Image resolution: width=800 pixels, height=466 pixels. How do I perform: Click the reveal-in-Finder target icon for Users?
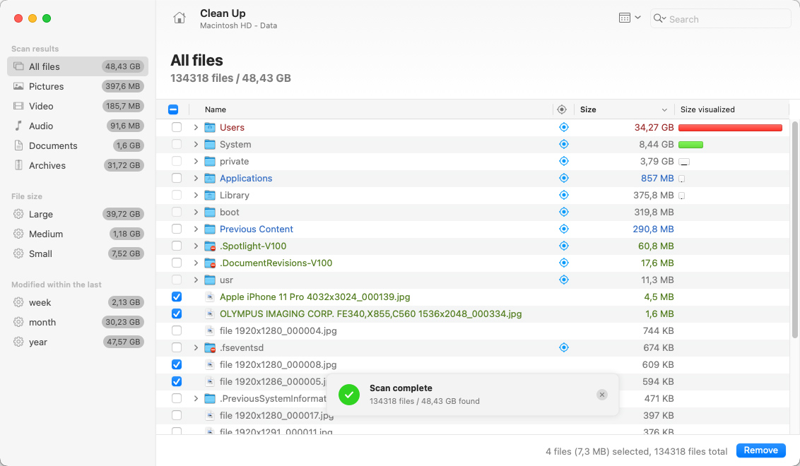[x=563, y=127]
